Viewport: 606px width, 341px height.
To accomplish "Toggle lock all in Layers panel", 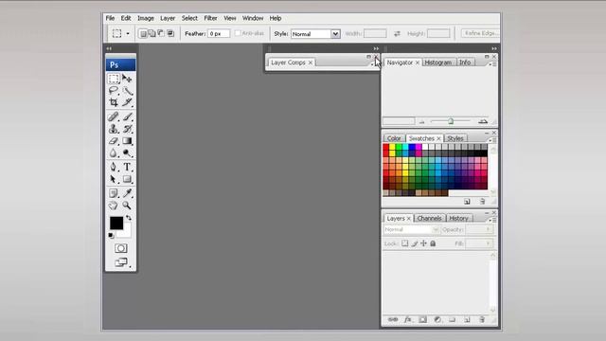I will [x=433, y=243].
